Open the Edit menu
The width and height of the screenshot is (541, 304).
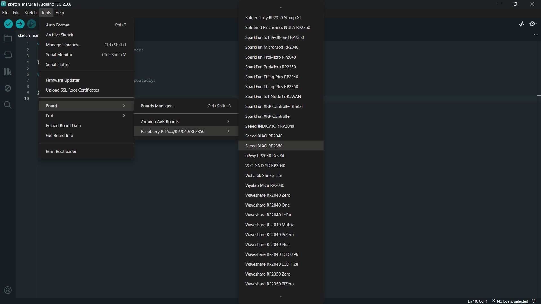pos(16,13)
